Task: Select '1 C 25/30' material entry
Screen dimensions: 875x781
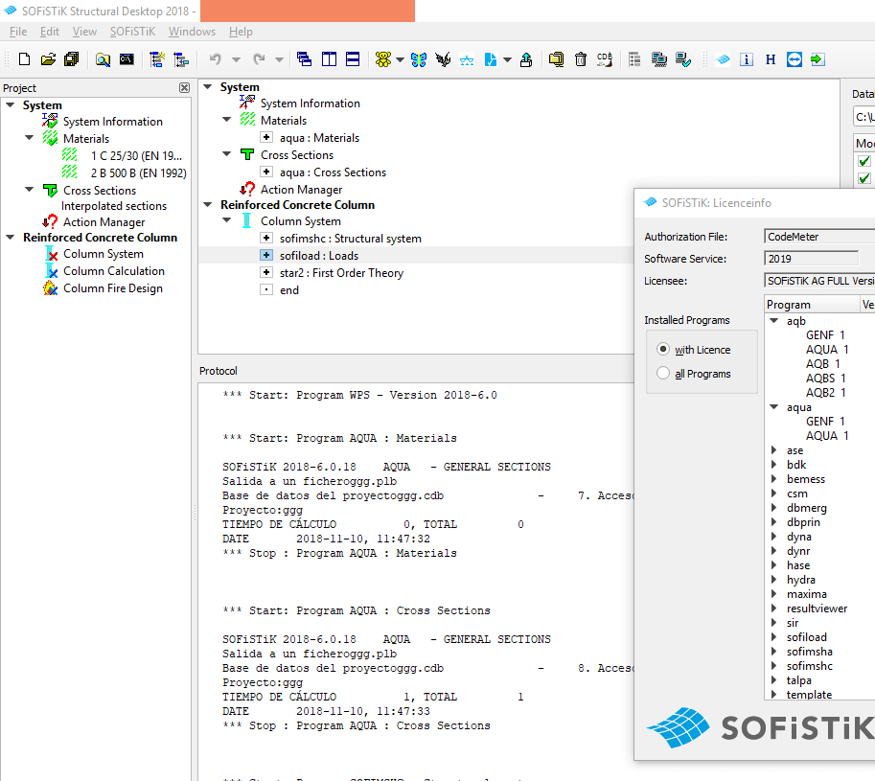Action: click(136, 155)
